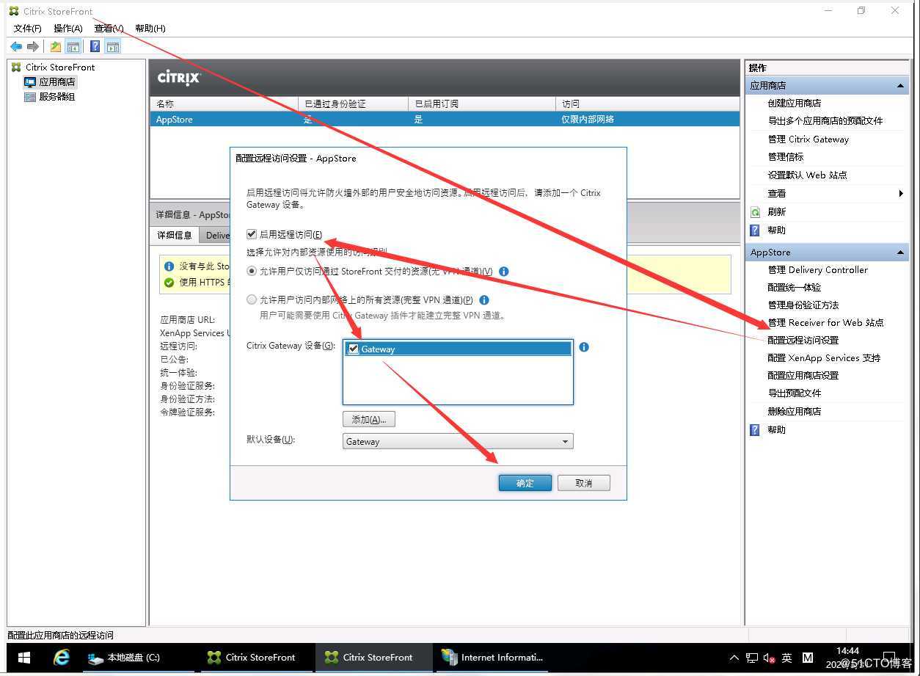
Task: Click 管理 Receiver for Web 站点 action
Action: click(x=825, y=323)
